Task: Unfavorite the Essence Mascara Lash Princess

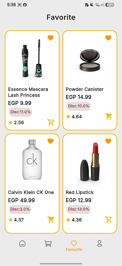Action: (51, 38)
